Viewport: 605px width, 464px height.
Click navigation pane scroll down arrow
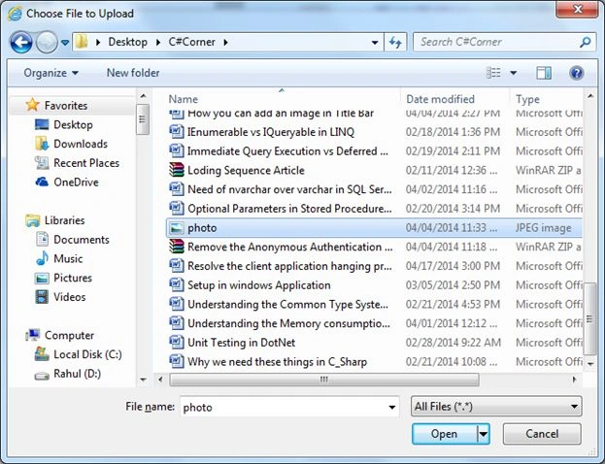pyautogui.click(x=143, y=380)
